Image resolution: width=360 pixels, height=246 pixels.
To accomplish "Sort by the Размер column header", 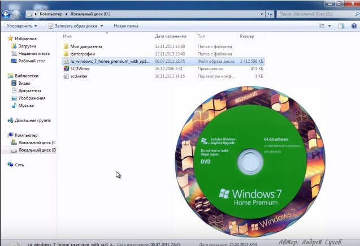I will (x=247, y=36).
